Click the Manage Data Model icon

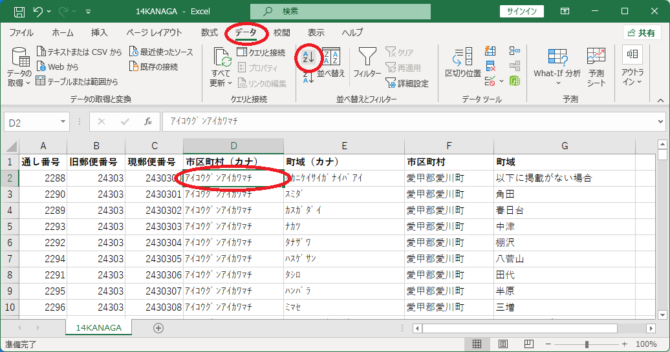[x=515, y=81]
